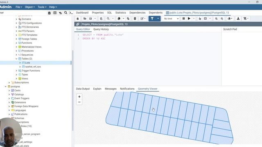Viewport: 262px width, 147px height.
Task: Expand the spatial_ref_sys table node
Action: click(x=20, y=67)
